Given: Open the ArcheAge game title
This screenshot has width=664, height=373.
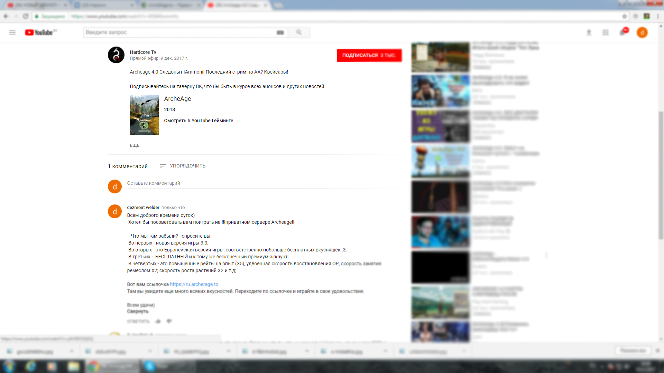Looking at the screenshot, I should coord(177,99).
